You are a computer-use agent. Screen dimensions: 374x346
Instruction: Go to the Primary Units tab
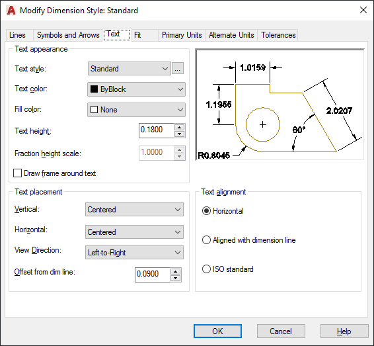pos(182,35)
